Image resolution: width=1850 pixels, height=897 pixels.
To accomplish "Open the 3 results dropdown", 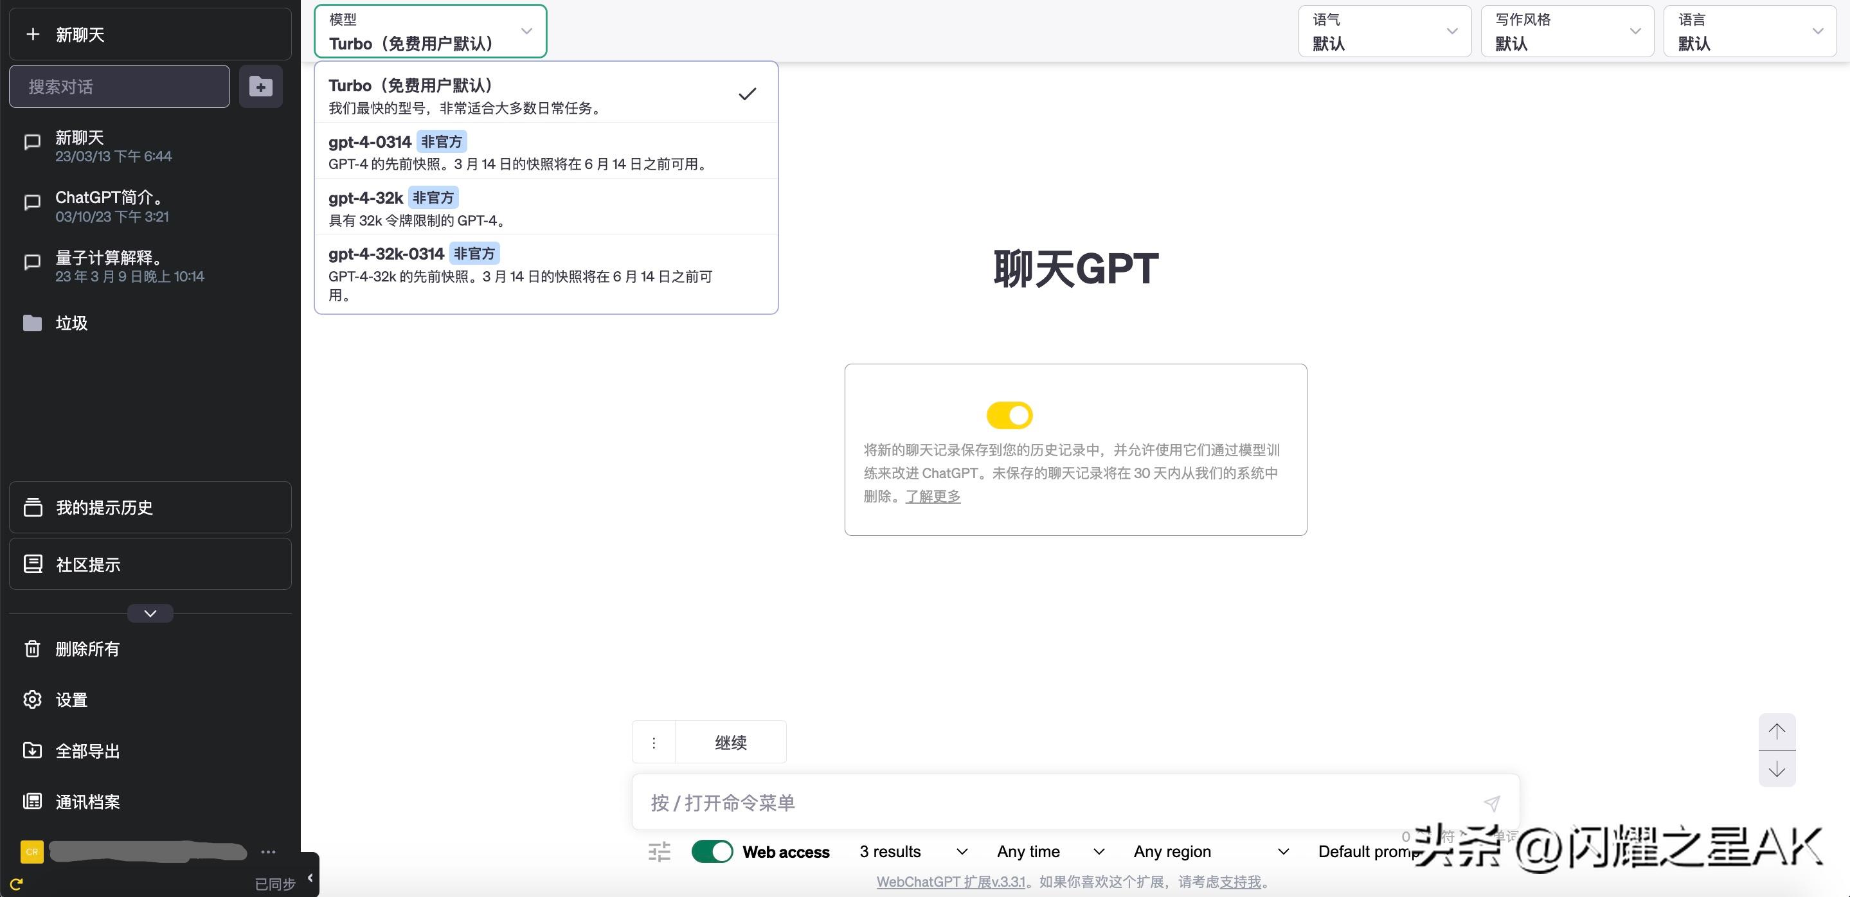I will (912, 851).
